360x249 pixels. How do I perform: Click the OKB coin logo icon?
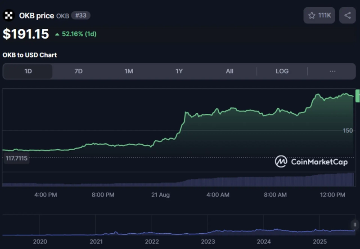click(x=9, y=15)
